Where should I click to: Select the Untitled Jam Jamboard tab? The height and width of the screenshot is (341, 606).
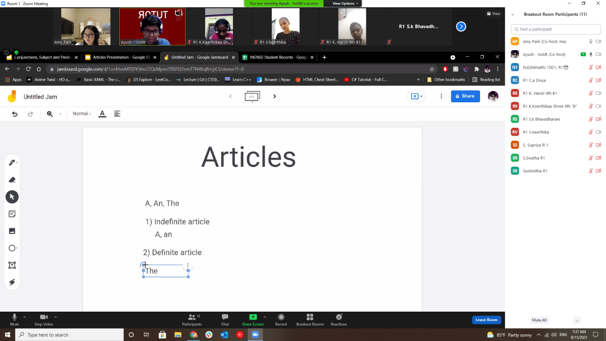pos(198,57)
